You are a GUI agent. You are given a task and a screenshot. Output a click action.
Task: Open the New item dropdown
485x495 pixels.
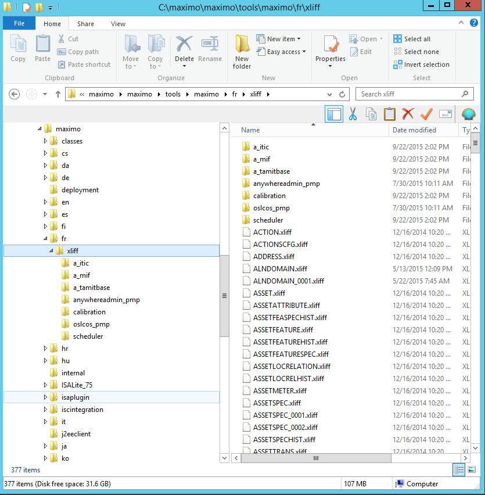pyautogui.click(x=278, y=39)
